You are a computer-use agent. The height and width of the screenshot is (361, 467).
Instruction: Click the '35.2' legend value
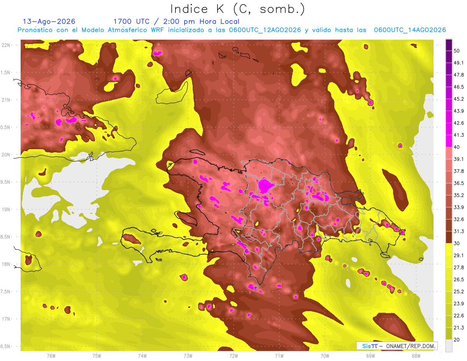459,195
